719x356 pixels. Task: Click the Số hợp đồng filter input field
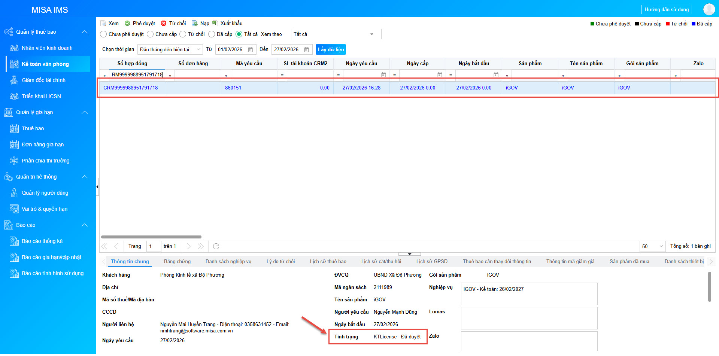(137, 75)
